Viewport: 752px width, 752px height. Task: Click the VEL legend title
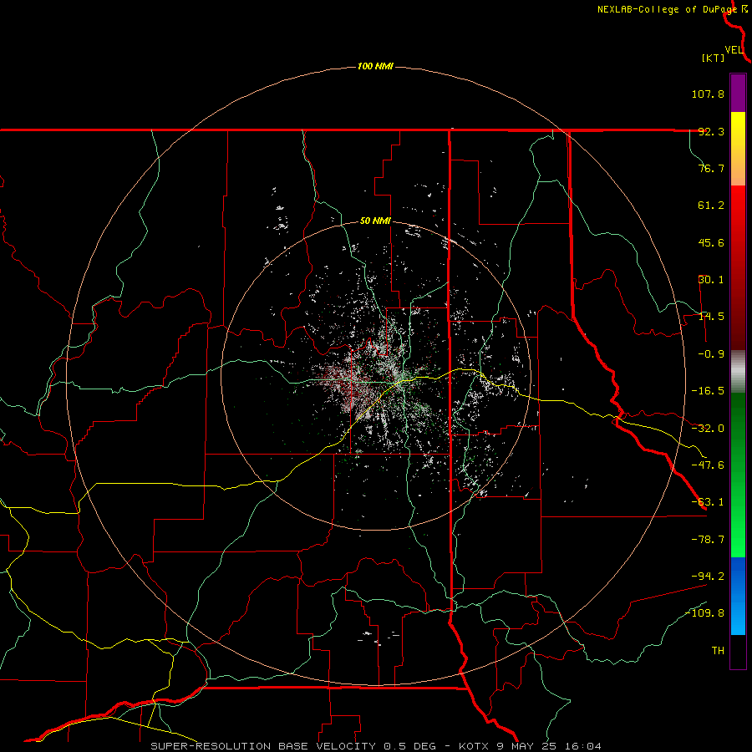(x=734, y=50)
